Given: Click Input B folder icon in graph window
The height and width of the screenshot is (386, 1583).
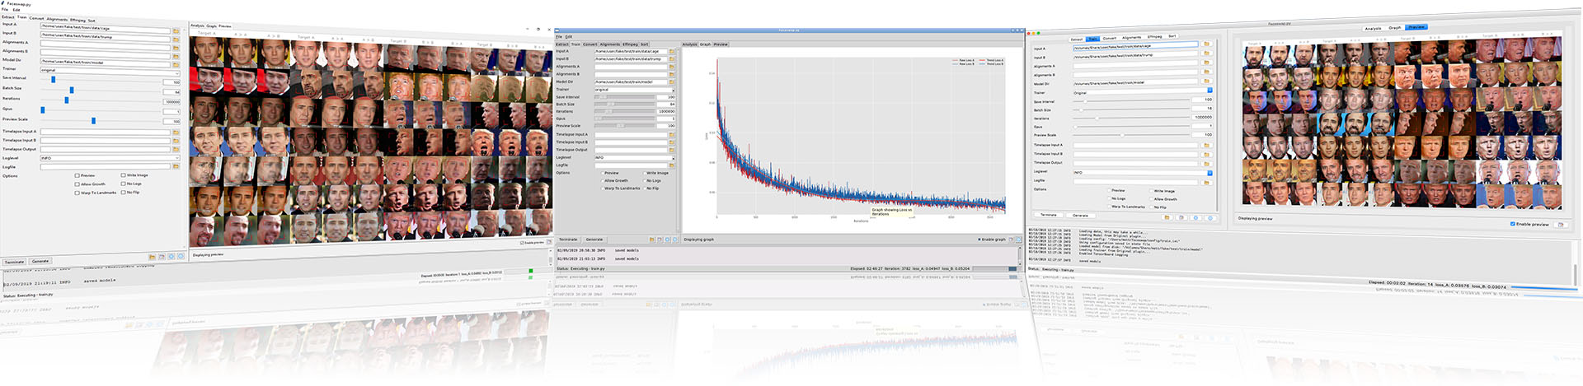Looking at the screenshot, I should (x=672, y=59).
